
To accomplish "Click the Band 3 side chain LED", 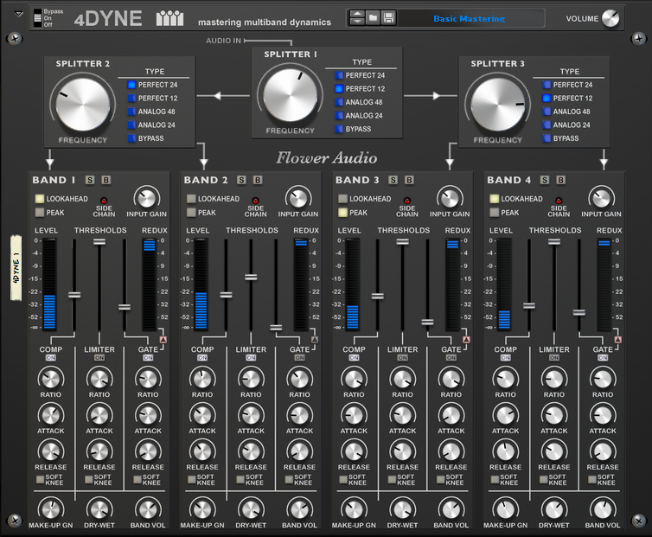I will (406, 201).
